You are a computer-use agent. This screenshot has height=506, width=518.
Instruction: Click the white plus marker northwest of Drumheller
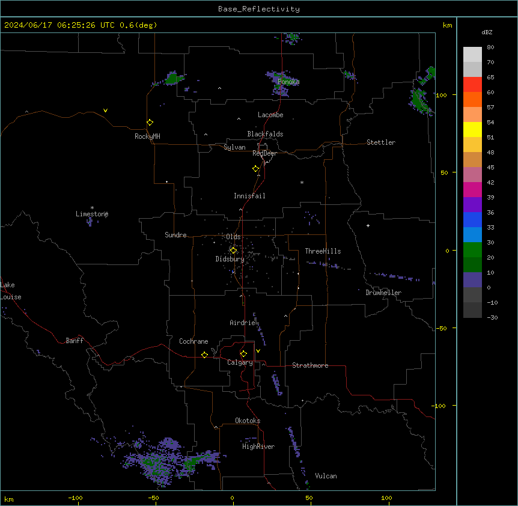[368, 225]
